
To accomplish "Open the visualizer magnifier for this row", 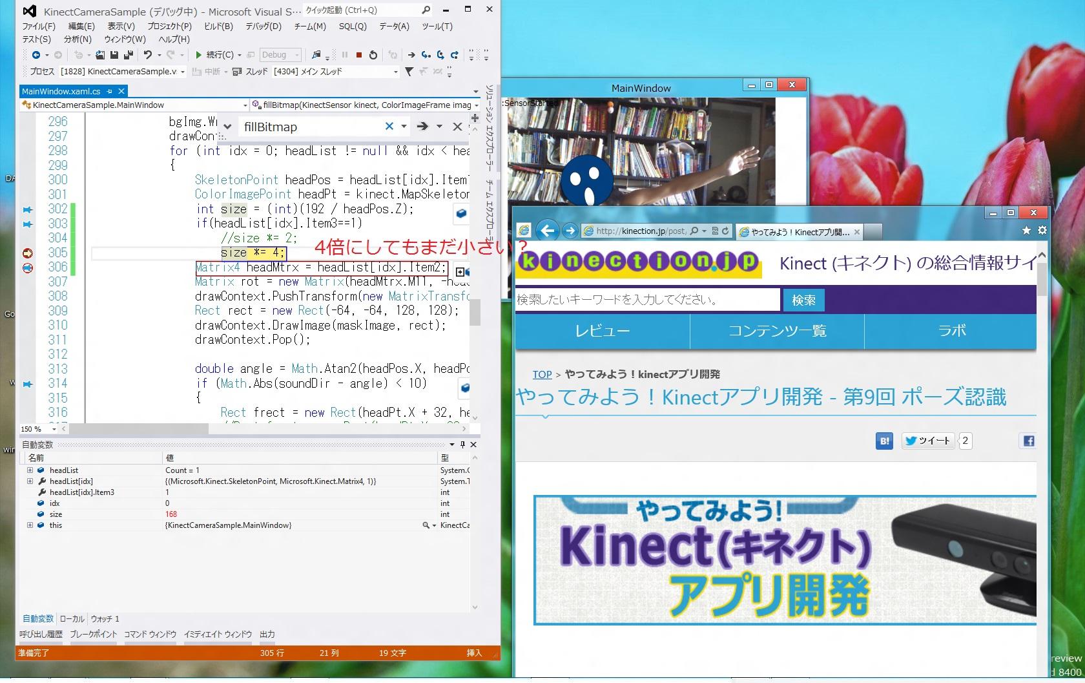I will tap(426, 525).
